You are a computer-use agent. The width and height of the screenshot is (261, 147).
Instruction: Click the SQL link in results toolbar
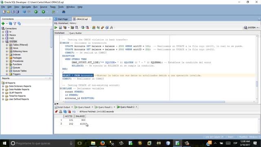point(74,111)
